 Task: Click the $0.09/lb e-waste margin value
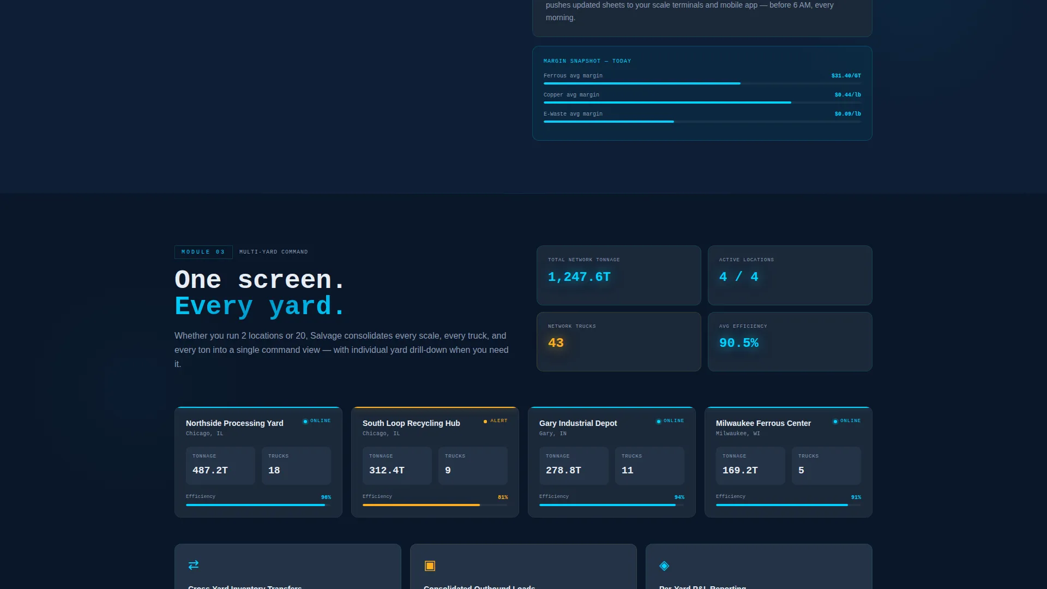pyautogui.click(x=848, y=114)
